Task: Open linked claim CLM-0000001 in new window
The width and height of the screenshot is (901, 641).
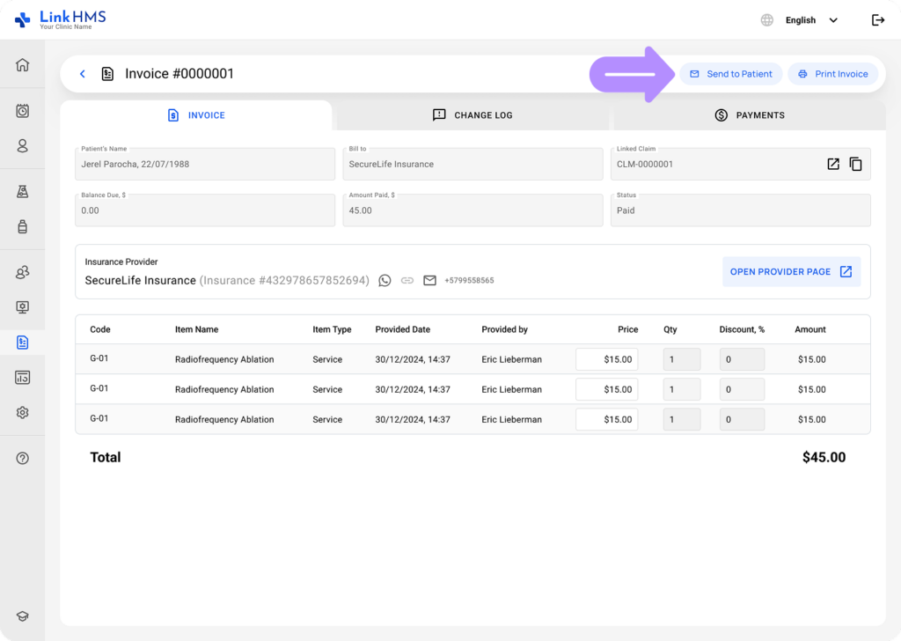Action: click(x=833, y=164)
